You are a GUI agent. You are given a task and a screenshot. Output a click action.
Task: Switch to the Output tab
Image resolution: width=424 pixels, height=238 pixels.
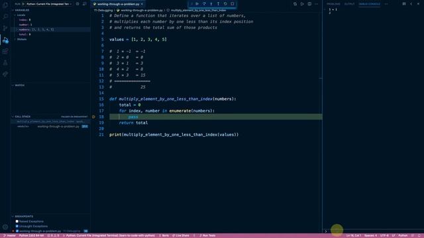(x=349, y=4)
